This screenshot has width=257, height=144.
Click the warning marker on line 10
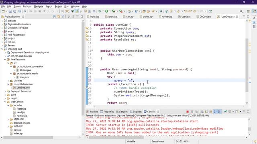coord(87,28)
